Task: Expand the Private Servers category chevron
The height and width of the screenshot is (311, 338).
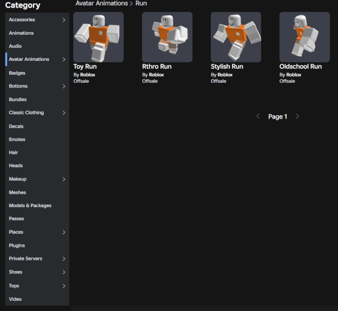Action: click(64, 259)
